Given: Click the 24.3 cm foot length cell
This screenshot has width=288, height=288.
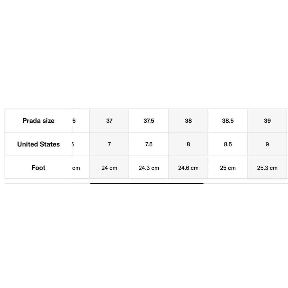Looking at the screenshot, I should click(149, 168).
